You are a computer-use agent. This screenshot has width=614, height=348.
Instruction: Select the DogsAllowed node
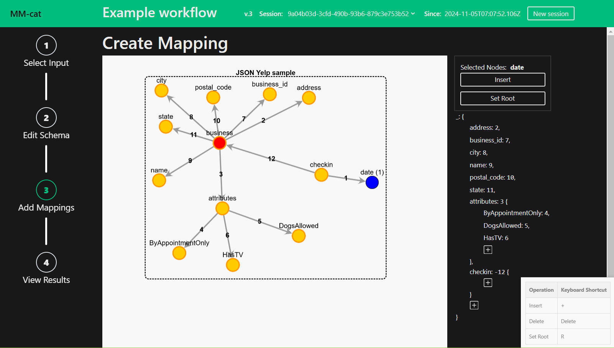(299, 236)
